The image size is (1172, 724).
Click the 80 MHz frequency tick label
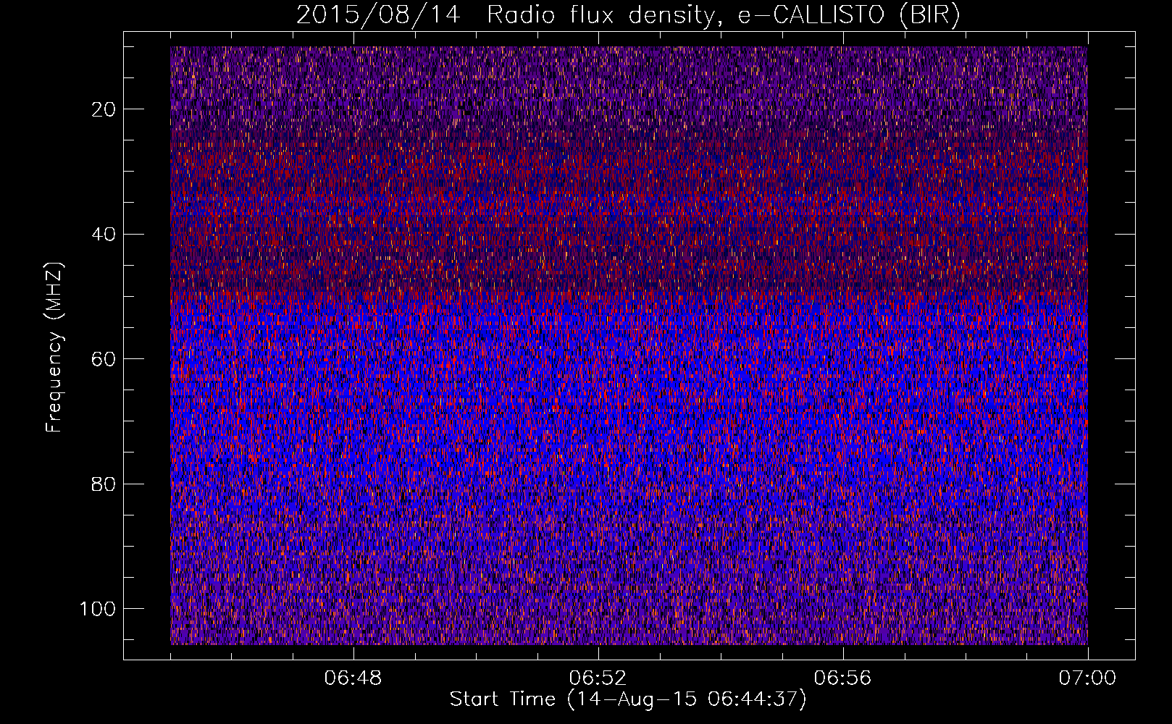click(104, 484)
